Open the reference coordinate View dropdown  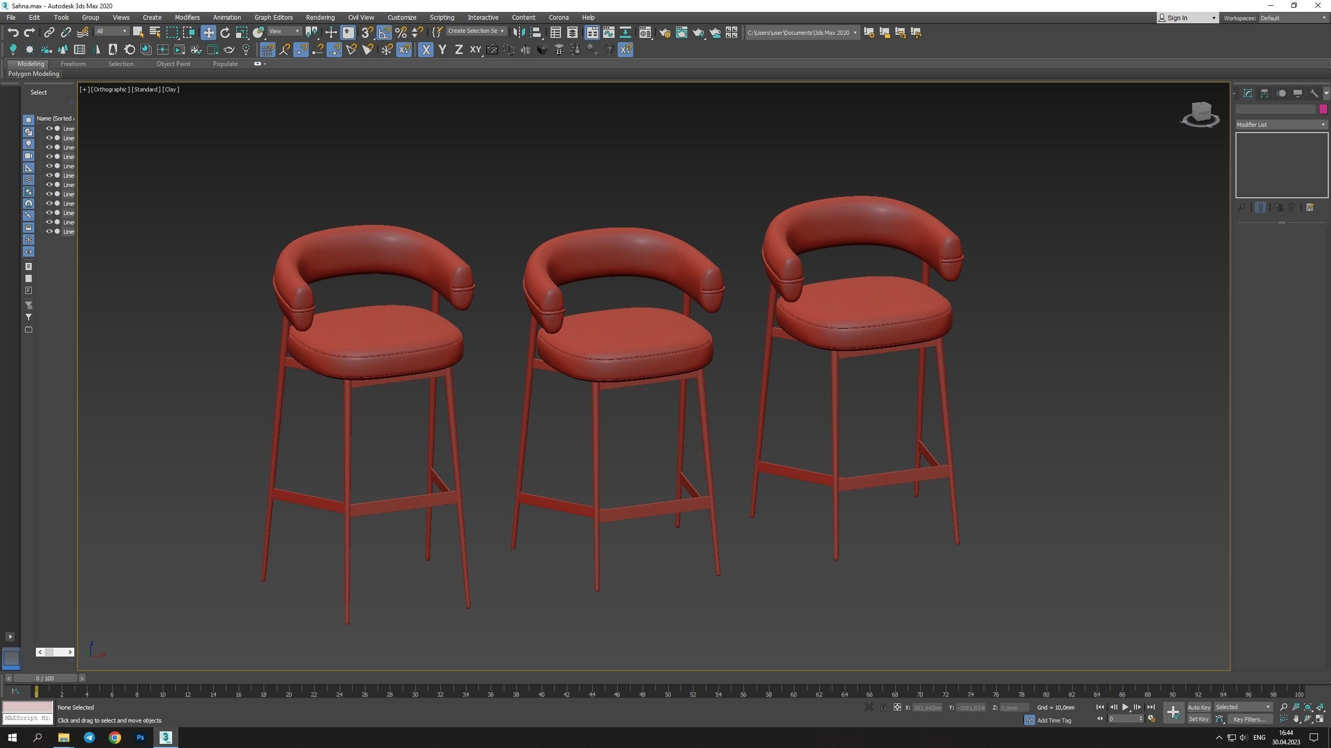pyautogui.click(x=284, y=32)
